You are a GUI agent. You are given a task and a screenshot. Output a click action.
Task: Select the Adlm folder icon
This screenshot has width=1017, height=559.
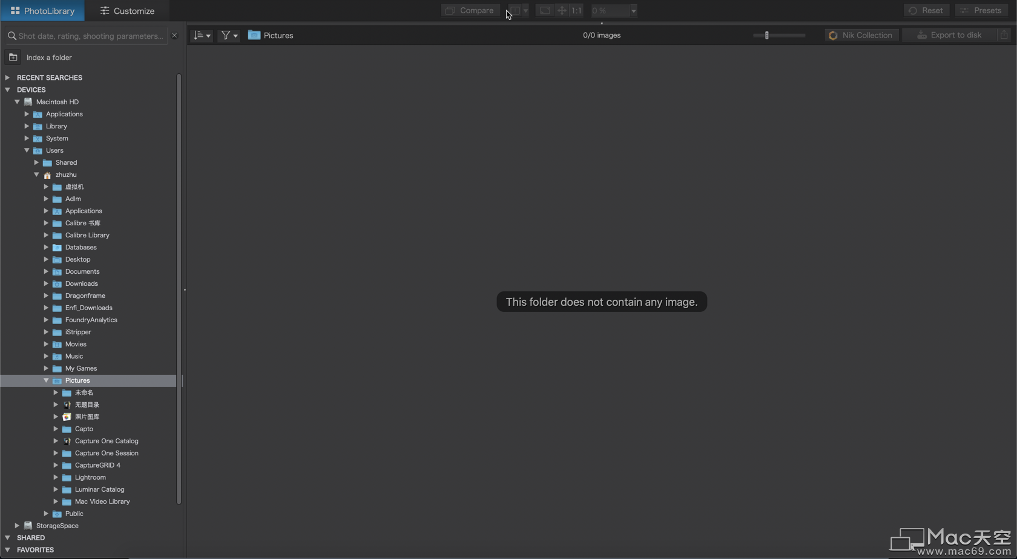point(57,199)
